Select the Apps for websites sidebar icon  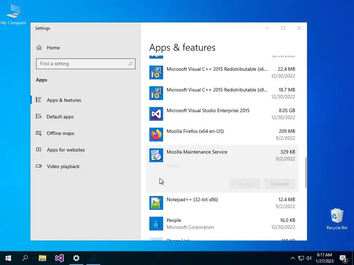pos(39,149)
